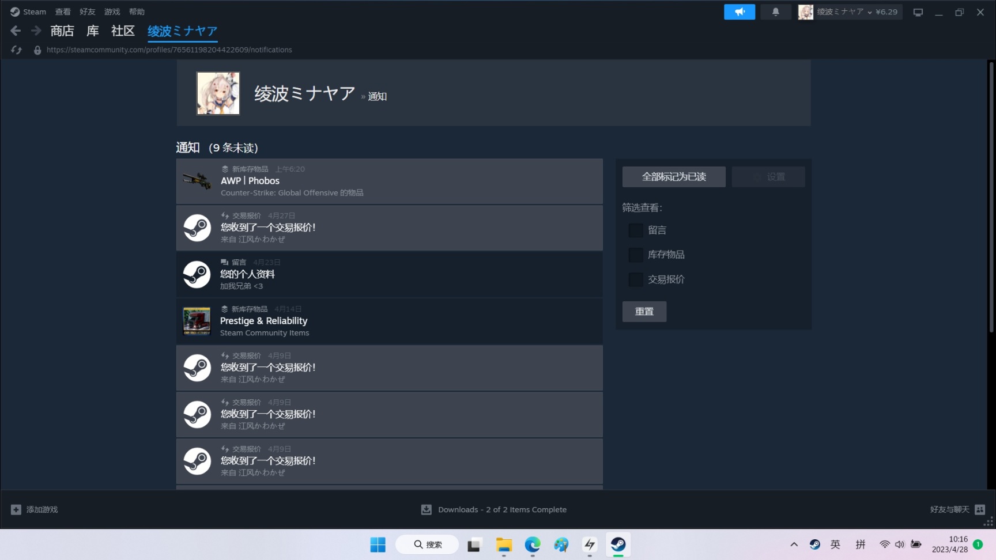Screen dimensions: 996x560
Task: Open the lightning bolt app on the taskbar
Action: click(x=590, y=544)
